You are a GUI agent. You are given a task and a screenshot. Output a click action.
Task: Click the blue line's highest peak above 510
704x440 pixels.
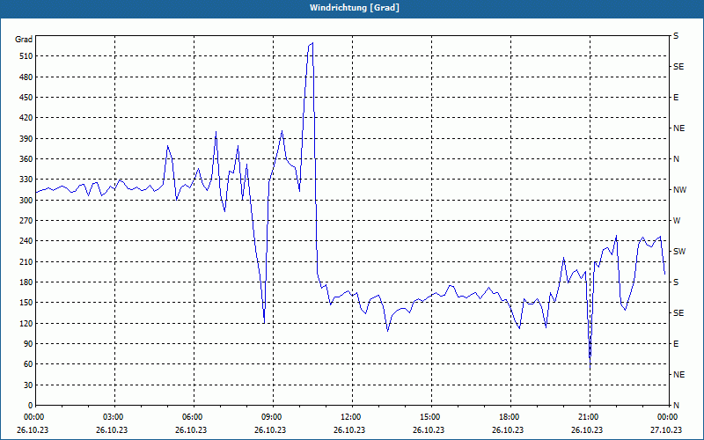click(x=312, y=43)
